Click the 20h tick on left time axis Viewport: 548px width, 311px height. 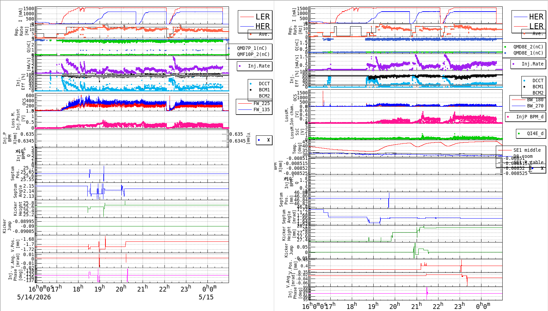click(121, 289)
